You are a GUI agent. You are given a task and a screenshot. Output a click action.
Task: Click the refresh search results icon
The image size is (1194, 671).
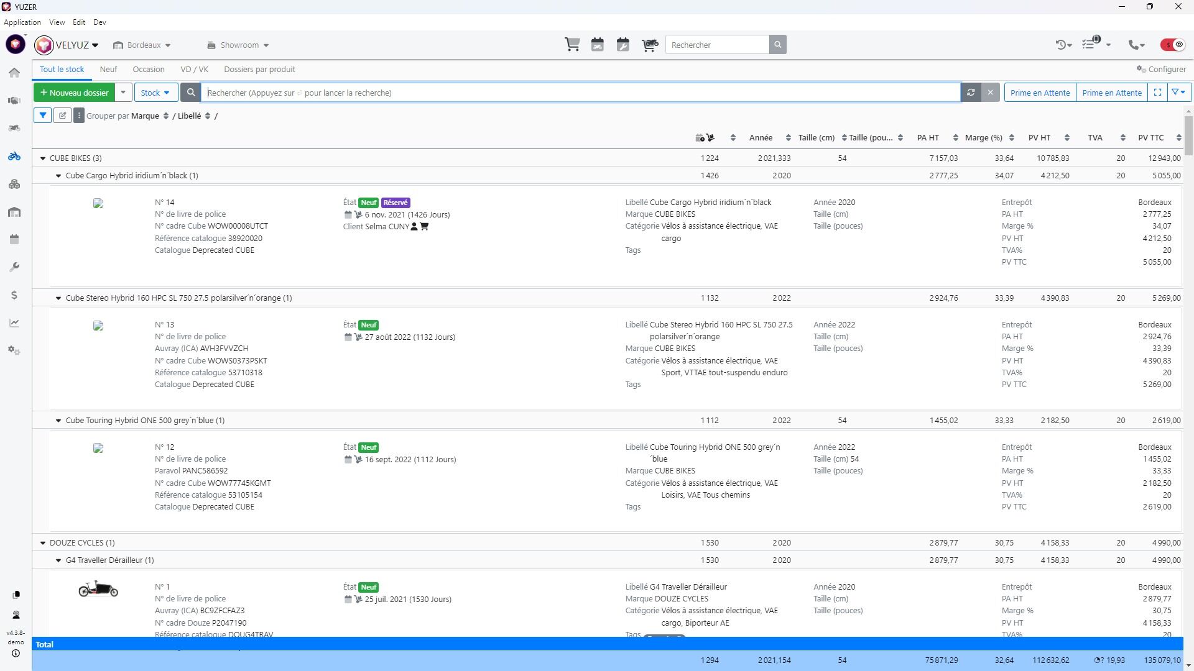tap(971, 93)
